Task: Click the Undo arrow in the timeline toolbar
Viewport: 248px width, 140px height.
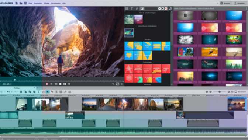Action: click(8, 92)
